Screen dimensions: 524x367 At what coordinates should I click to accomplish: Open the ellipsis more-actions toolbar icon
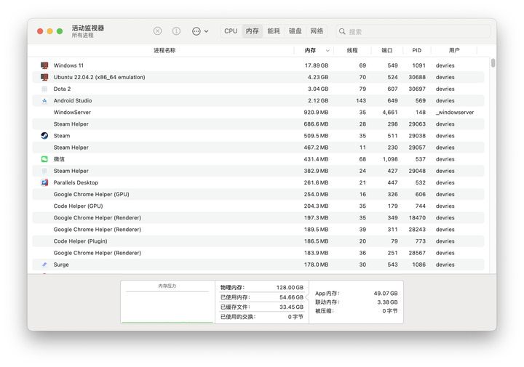click(x=196, y=31)
